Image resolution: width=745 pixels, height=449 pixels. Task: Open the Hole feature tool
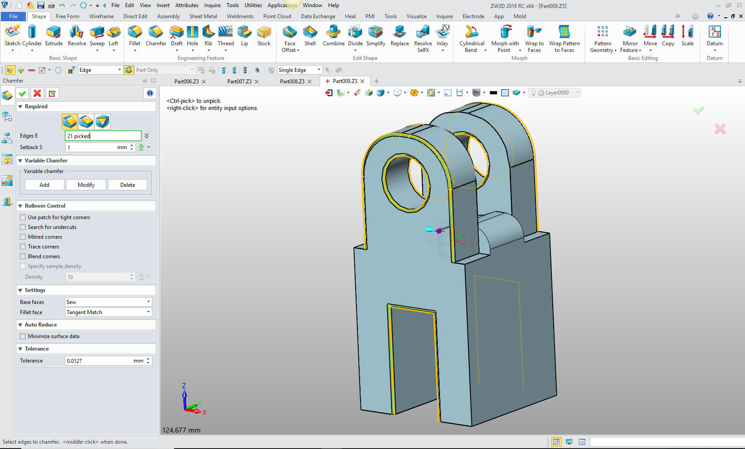(x=192, y=35)
